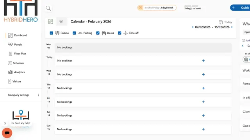Click the Quick booking button
This screenshot has width=250, height=140.
240,8
